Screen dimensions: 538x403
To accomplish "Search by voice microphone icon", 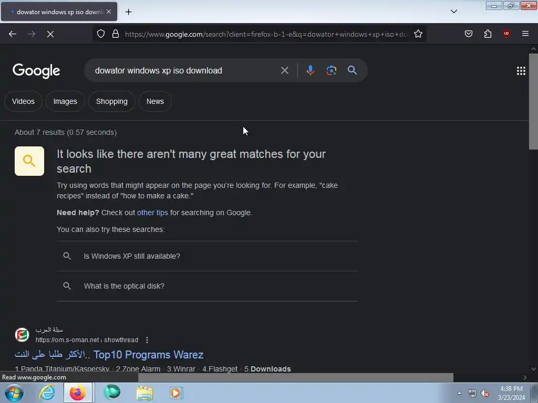I will pos(310,70).
